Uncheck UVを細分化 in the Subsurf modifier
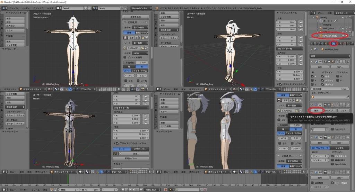355x192 pixels. [x=332, y=156]
